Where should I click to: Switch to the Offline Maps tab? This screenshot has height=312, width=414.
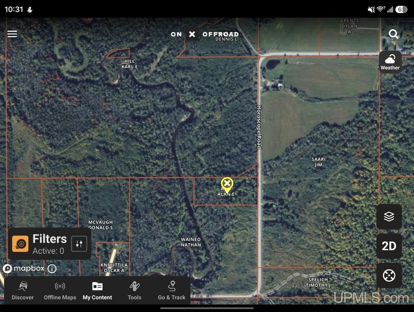click(x=60, y=290)
